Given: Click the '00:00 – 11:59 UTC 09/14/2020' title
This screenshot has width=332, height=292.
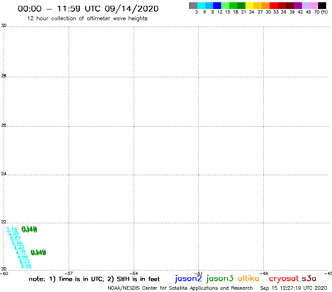Looking at the screenshot, I should [88, 9].
